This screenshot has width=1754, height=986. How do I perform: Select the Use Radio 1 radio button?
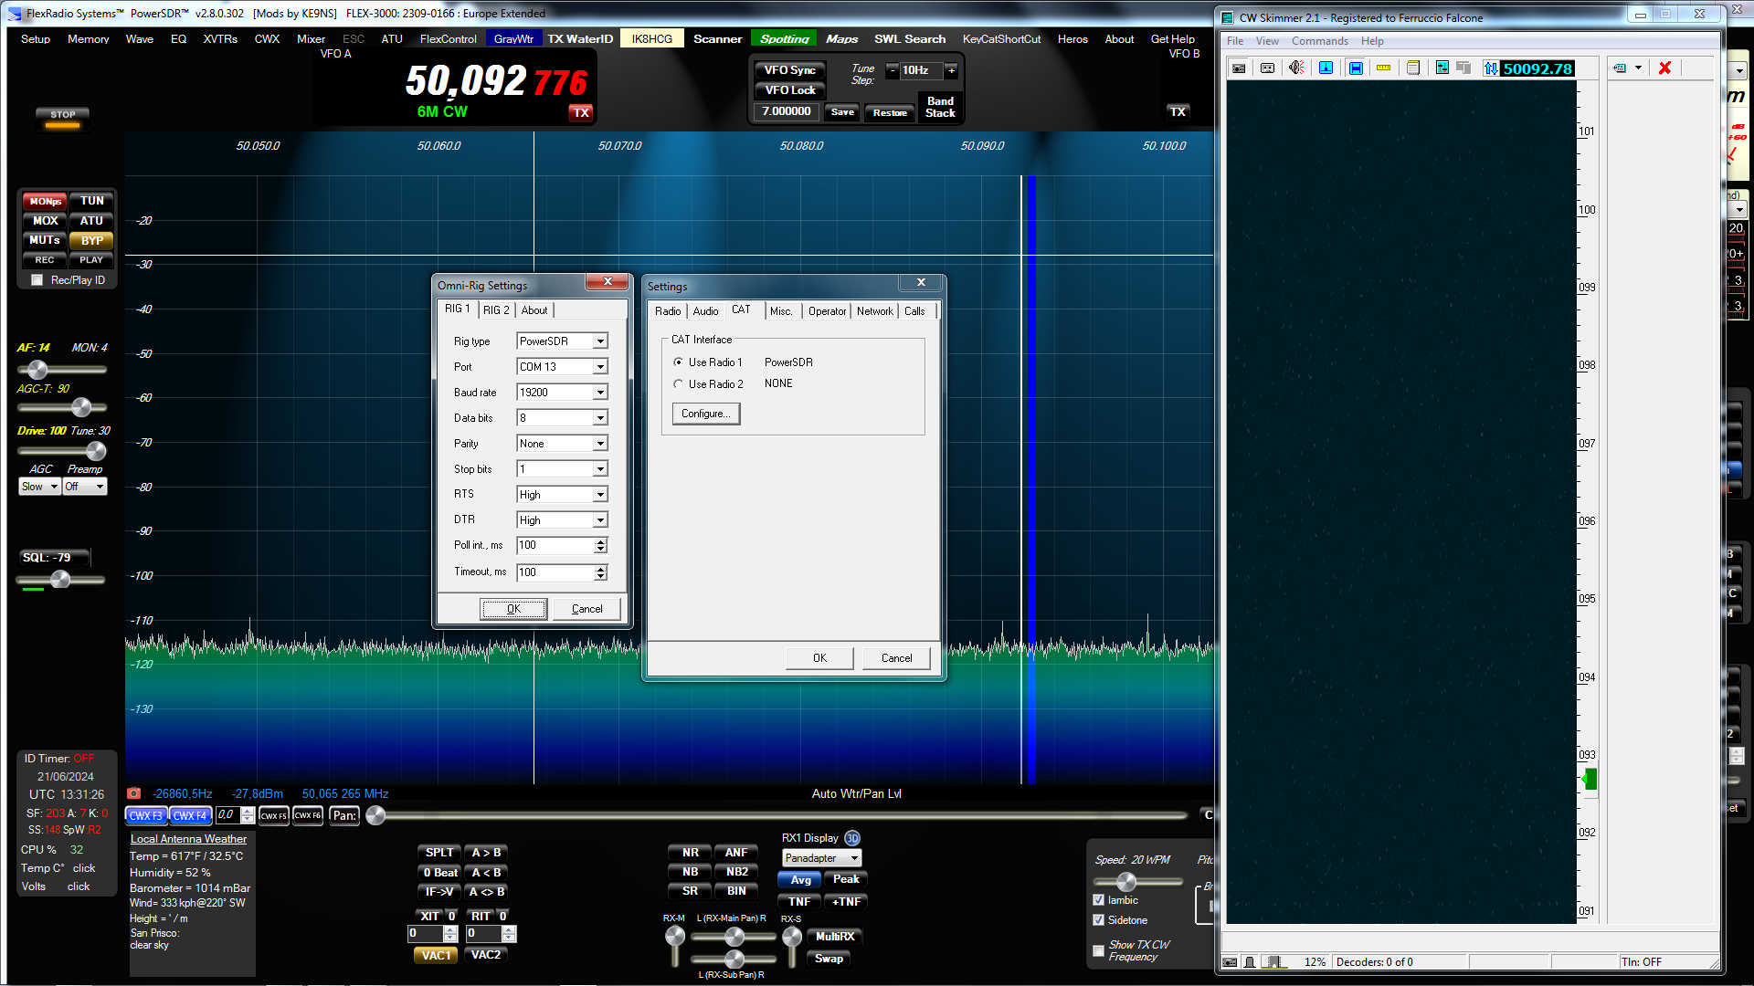[x=678, y=362]
